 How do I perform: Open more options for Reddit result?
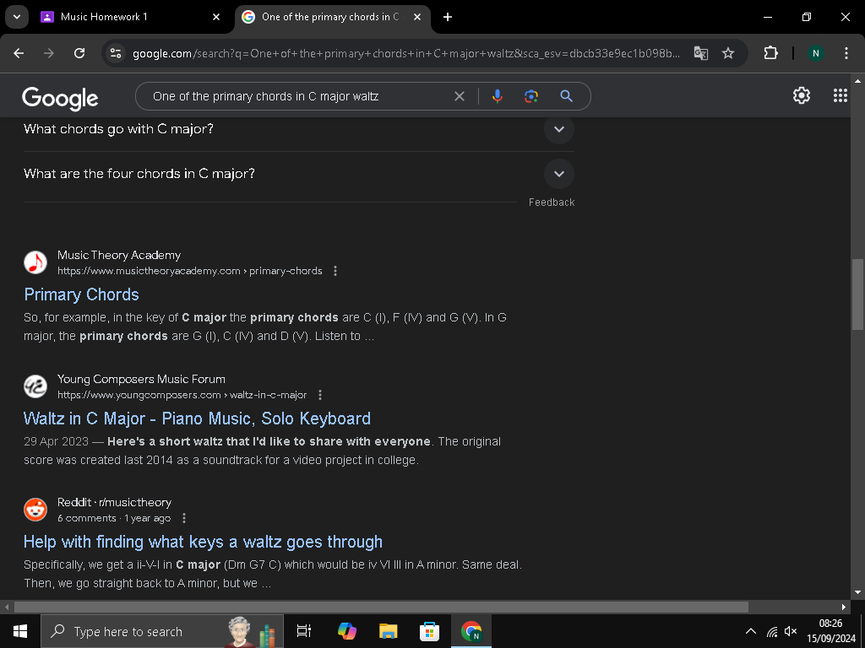click(x=184, y=518)
